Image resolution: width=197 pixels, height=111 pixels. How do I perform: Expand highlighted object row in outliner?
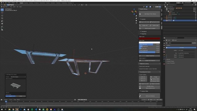click(x=165, y=21)
